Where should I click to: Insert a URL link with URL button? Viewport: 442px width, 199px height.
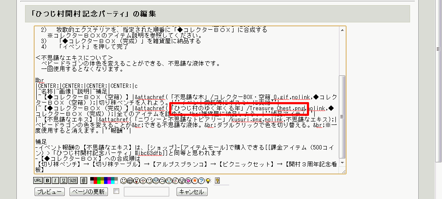38,180
